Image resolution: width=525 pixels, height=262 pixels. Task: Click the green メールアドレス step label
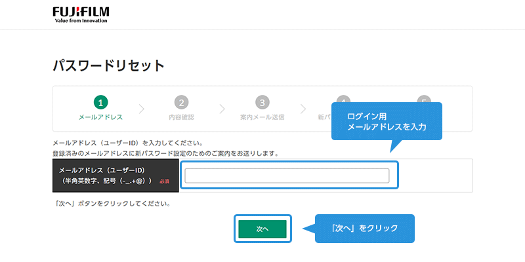tap(100, 118)
